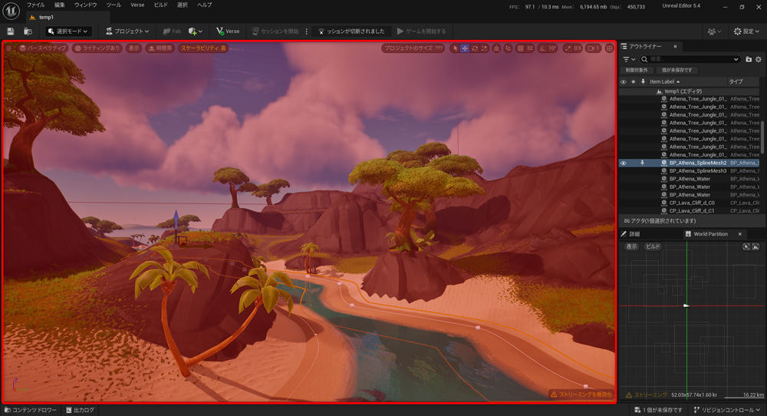Toggle visibility of BP_Athena_SplineMesh2
Image resolution: width=767 pixels, height=416 pixels.
click(x=623, y=163)
